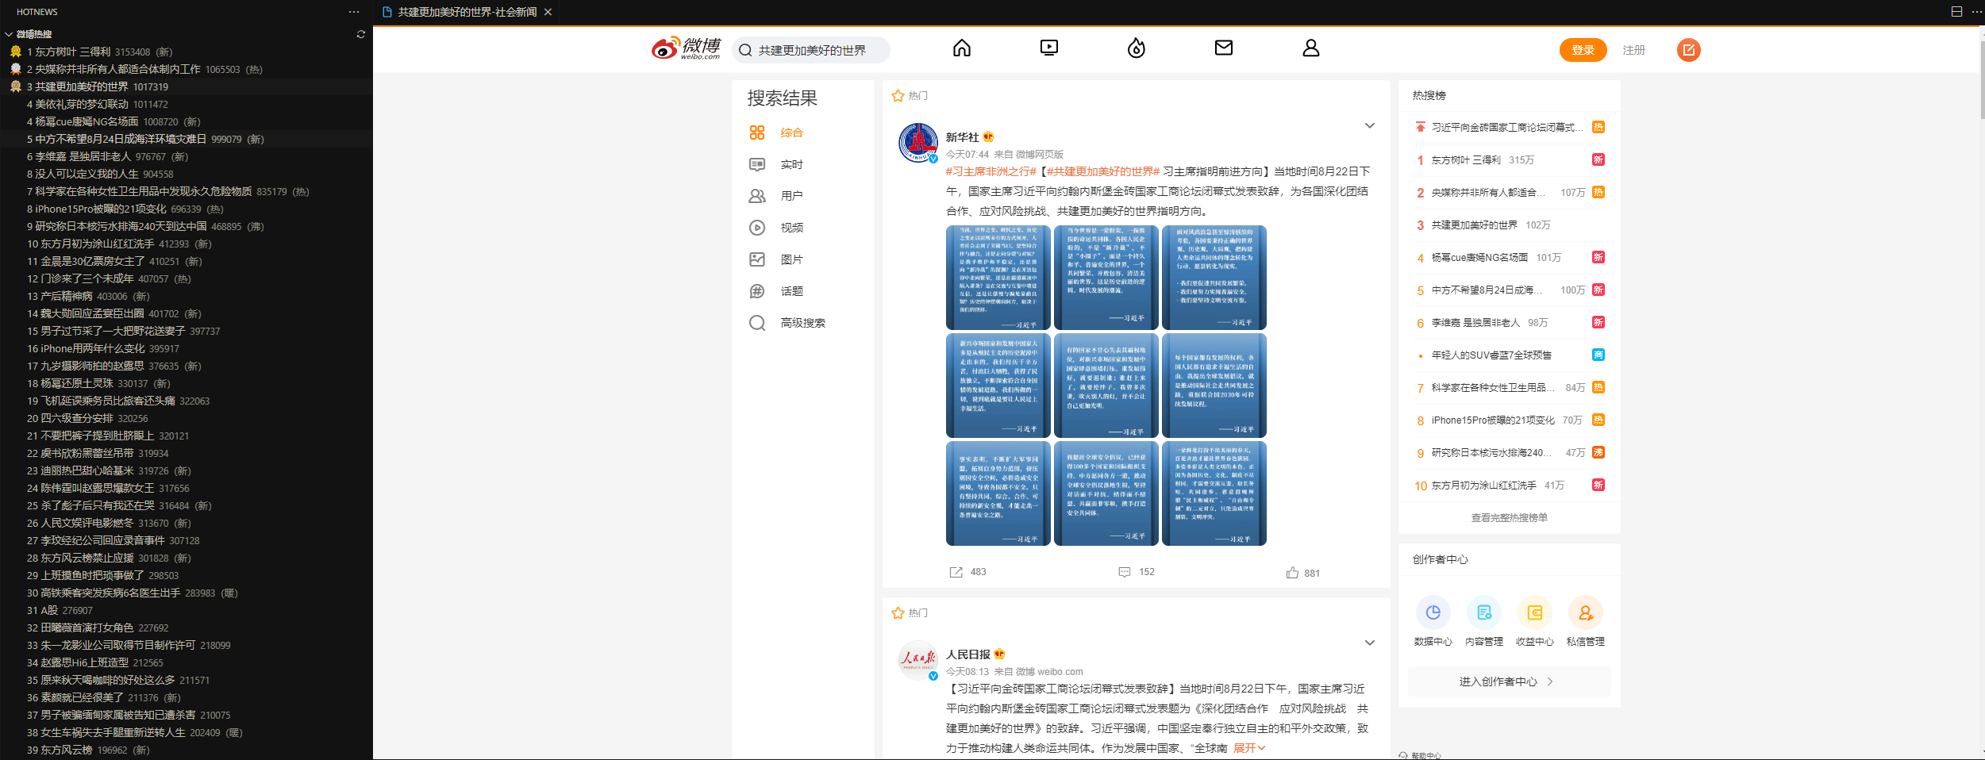Open HOTNEWS panel more actions menu
Viewport: 1985px width, 760px height.
coord(354,12)
